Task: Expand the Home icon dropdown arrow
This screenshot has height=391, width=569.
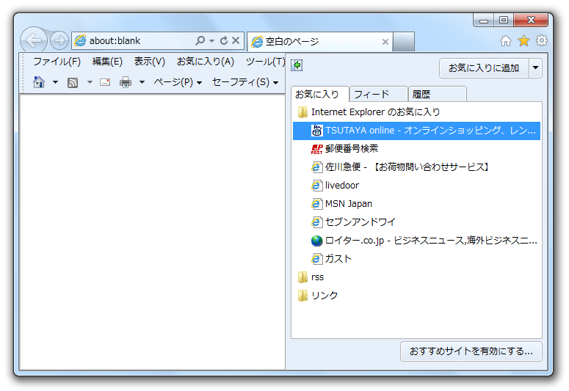Action: 55,82
